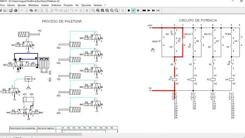
Task: Click the Cut scissors icon
Action: [26, 10]
